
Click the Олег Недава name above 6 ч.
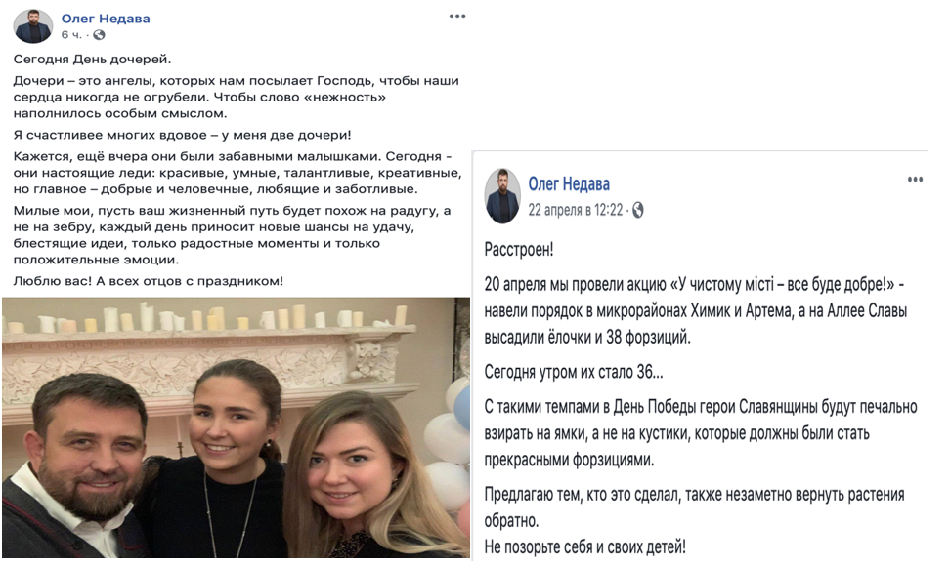click(106, 19)
